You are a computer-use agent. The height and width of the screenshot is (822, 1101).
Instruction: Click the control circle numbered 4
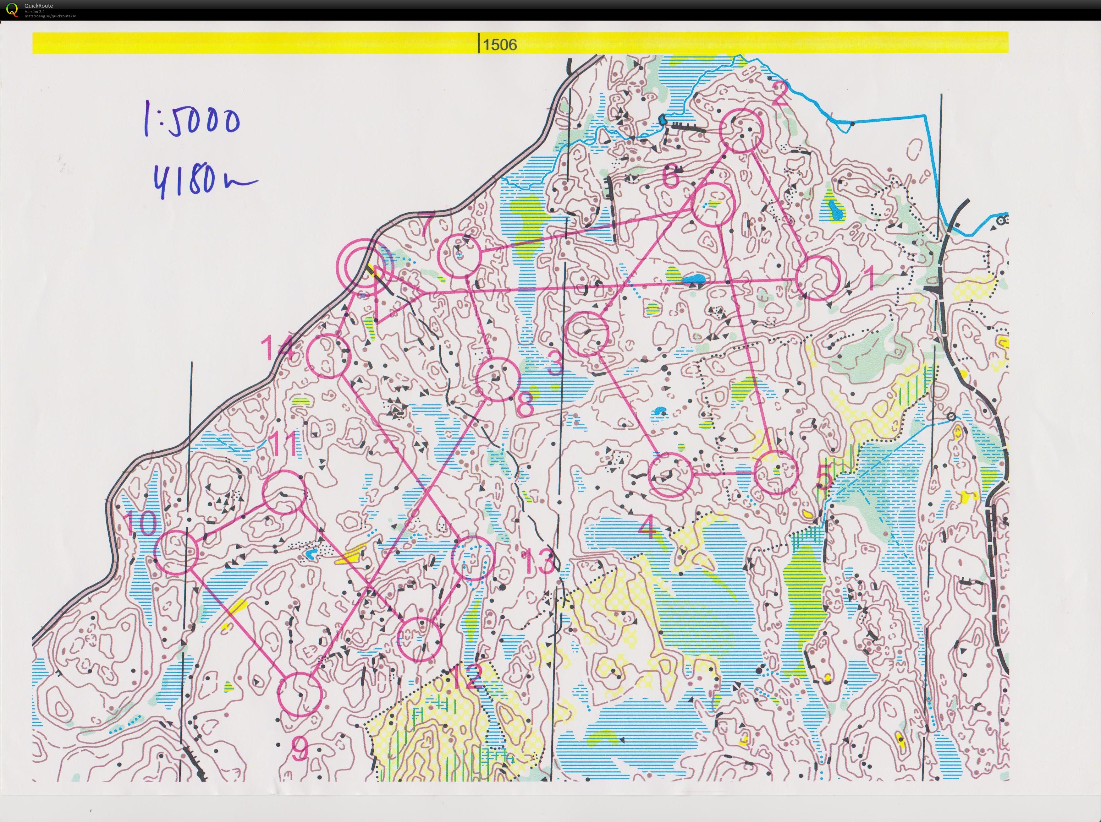point(670,475)
